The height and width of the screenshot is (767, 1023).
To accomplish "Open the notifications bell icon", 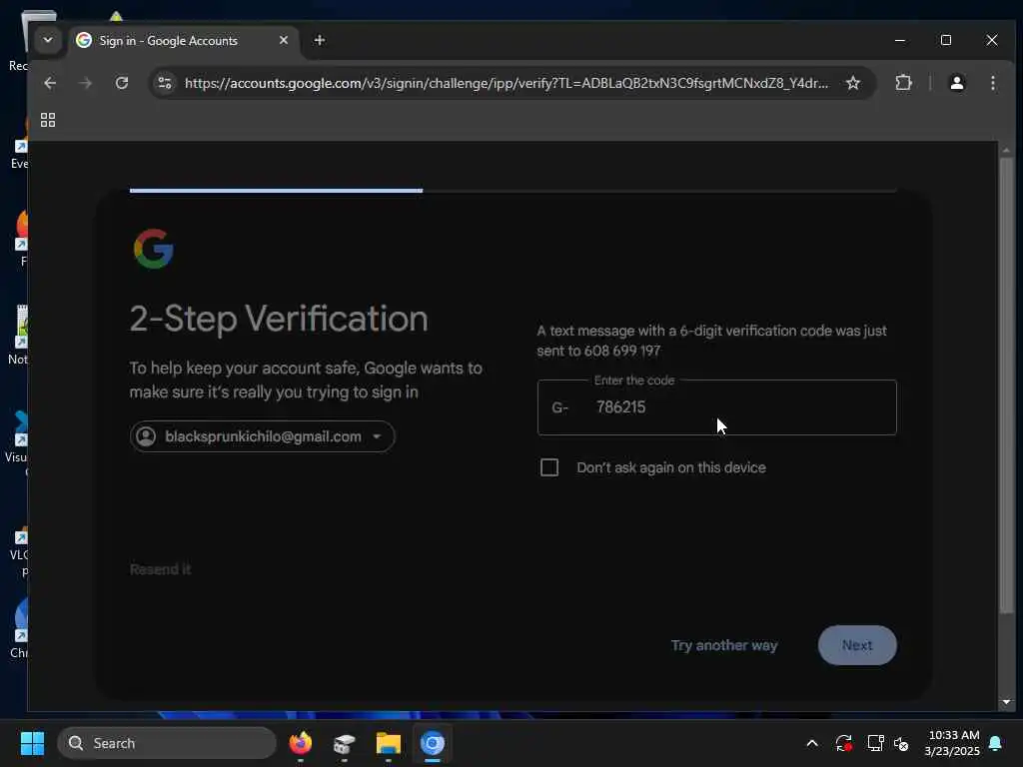I will click(x=996, y=743).
